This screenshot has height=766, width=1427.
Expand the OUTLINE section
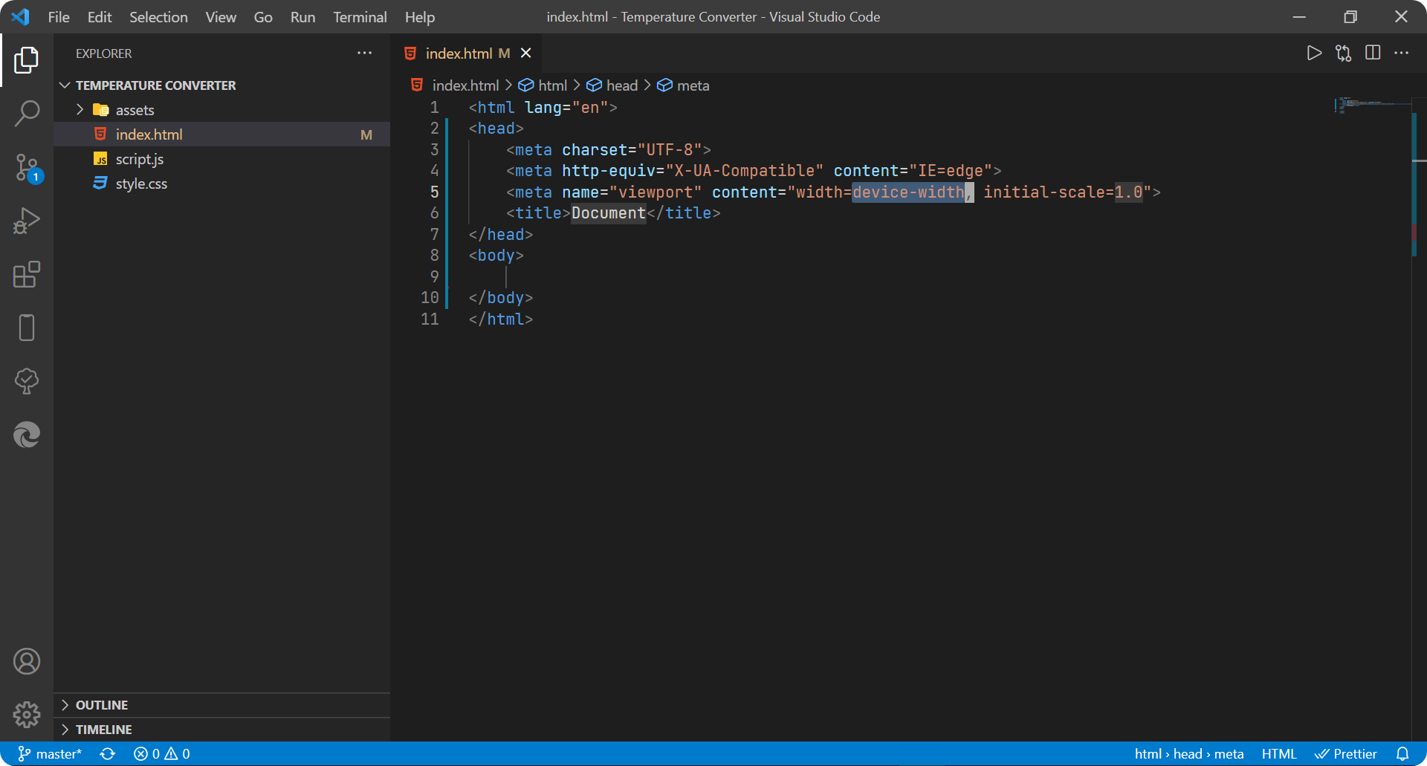pos(102,705)
